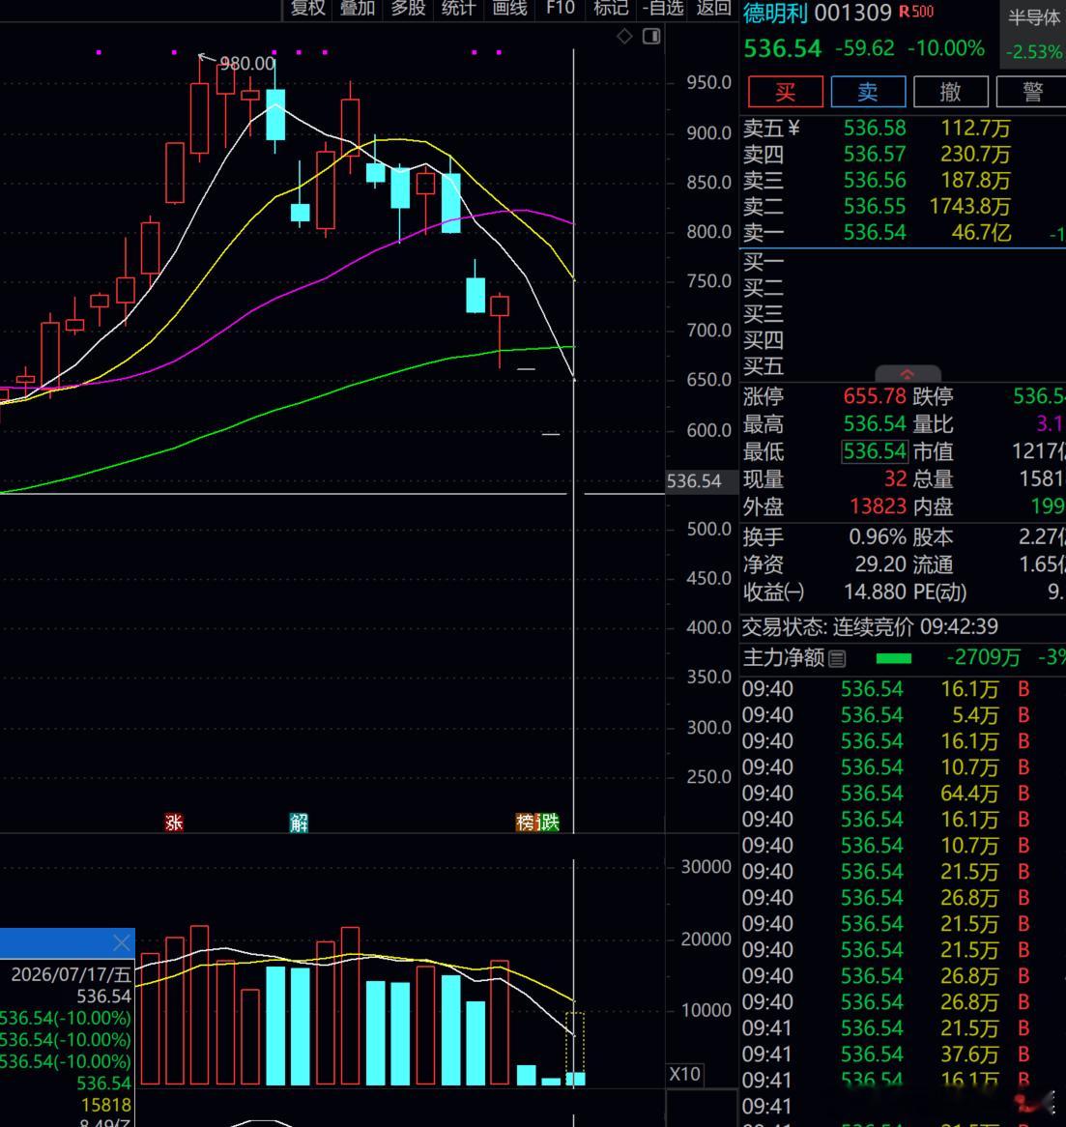Click the 榜 event marker on the chart

pos(526,823)
